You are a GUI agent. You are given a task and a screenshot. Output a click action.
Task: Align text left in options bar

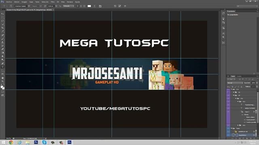[78, 6]
